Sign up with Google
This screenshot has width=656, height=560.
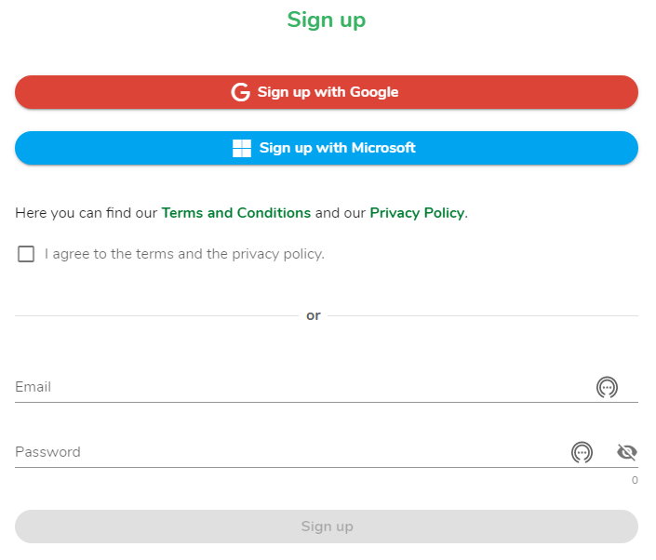327,92
